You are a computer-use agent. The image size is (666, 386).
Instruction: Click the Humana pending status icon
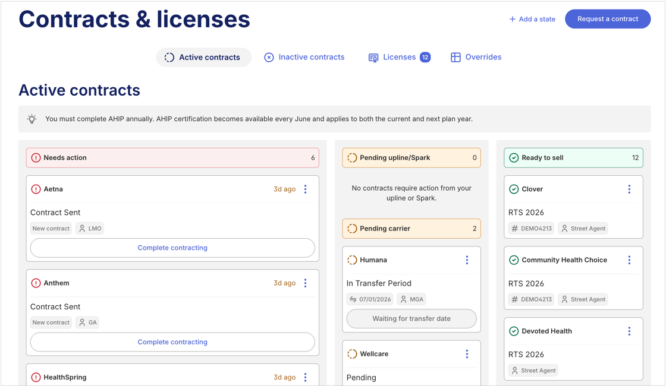[352, 260]
